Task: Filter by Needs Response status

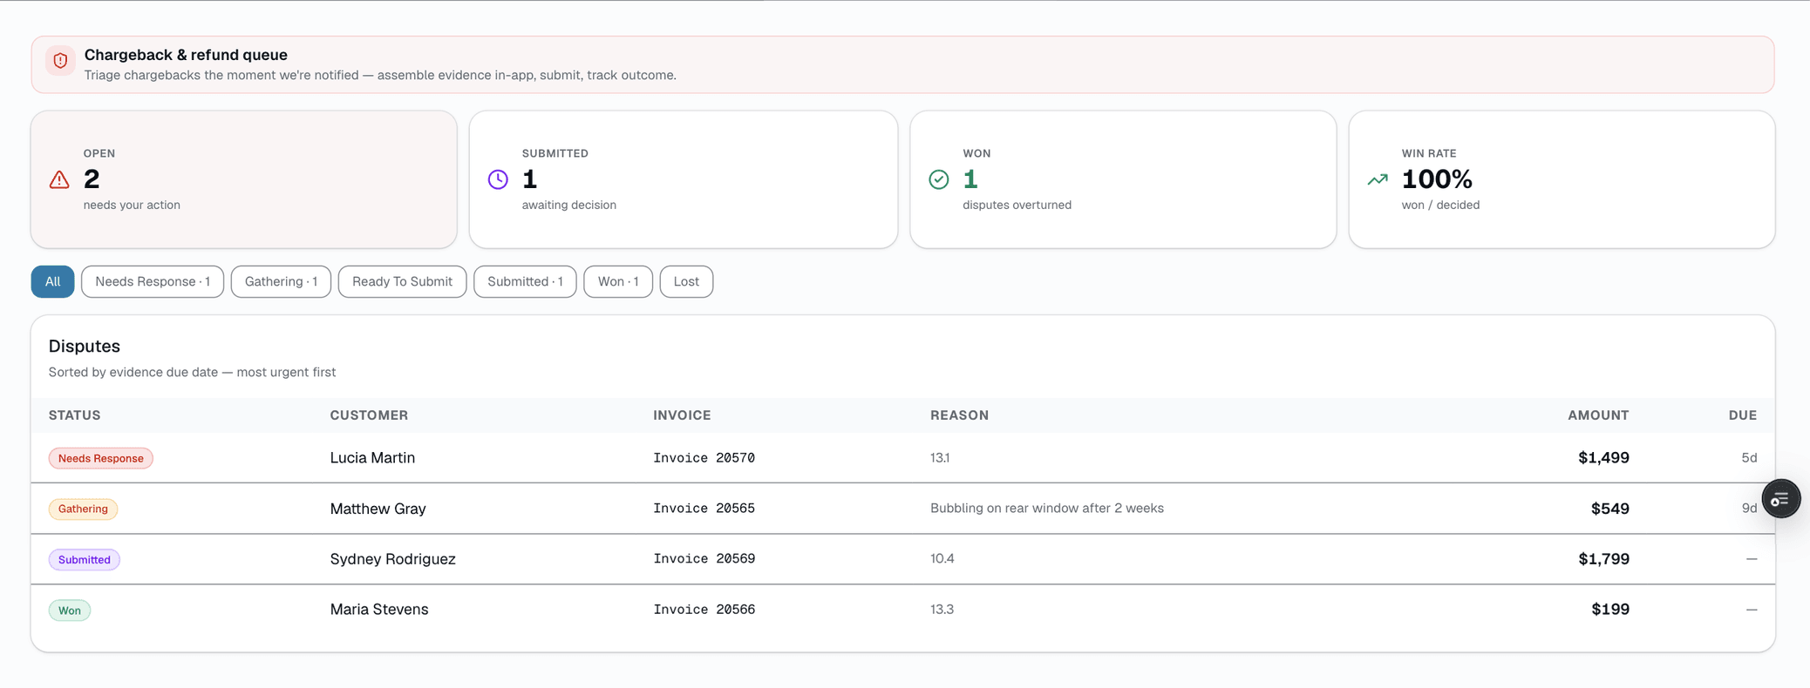Action: pos(153,281)
